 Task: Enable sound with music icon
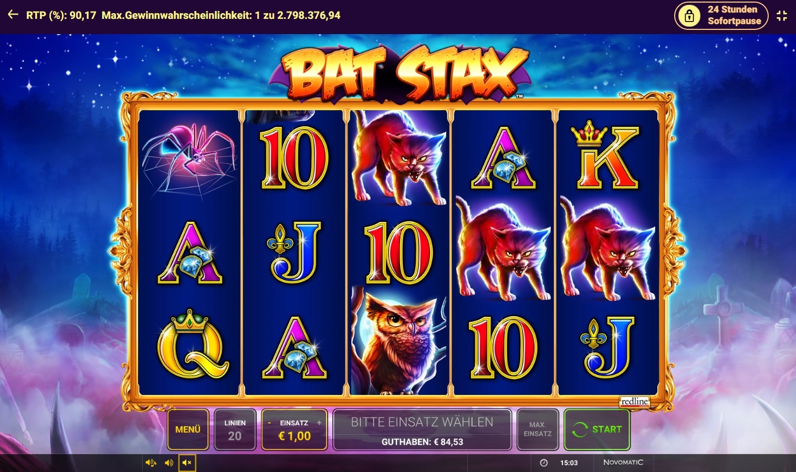pyautogui.click(x=151, y=463)
